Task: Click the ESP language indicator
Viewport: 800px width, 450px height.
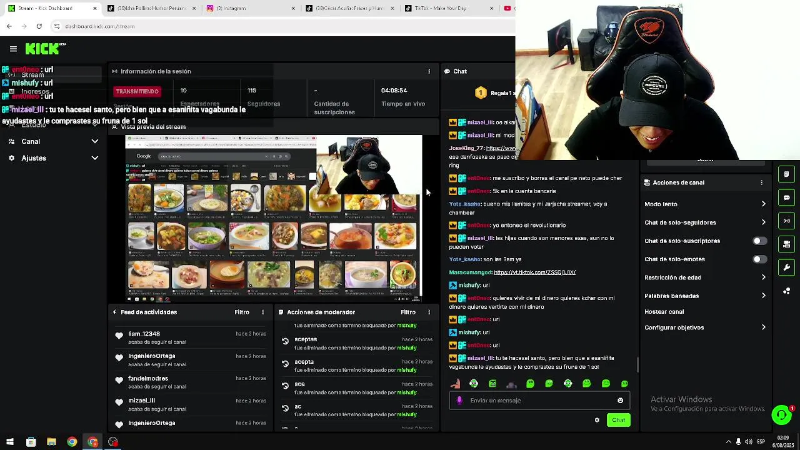Action: tap(761, 442)
